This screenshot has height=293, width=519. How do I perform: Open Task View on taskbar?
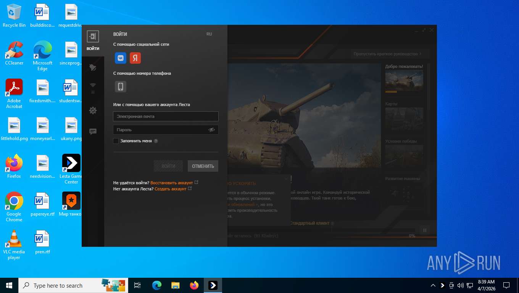(137, 285)
